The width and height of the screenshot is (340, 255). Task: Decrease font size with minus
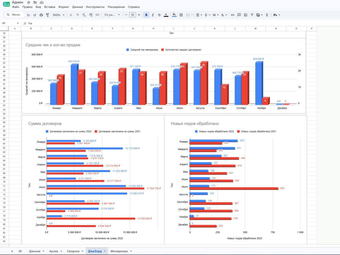(x=126, y=15)
